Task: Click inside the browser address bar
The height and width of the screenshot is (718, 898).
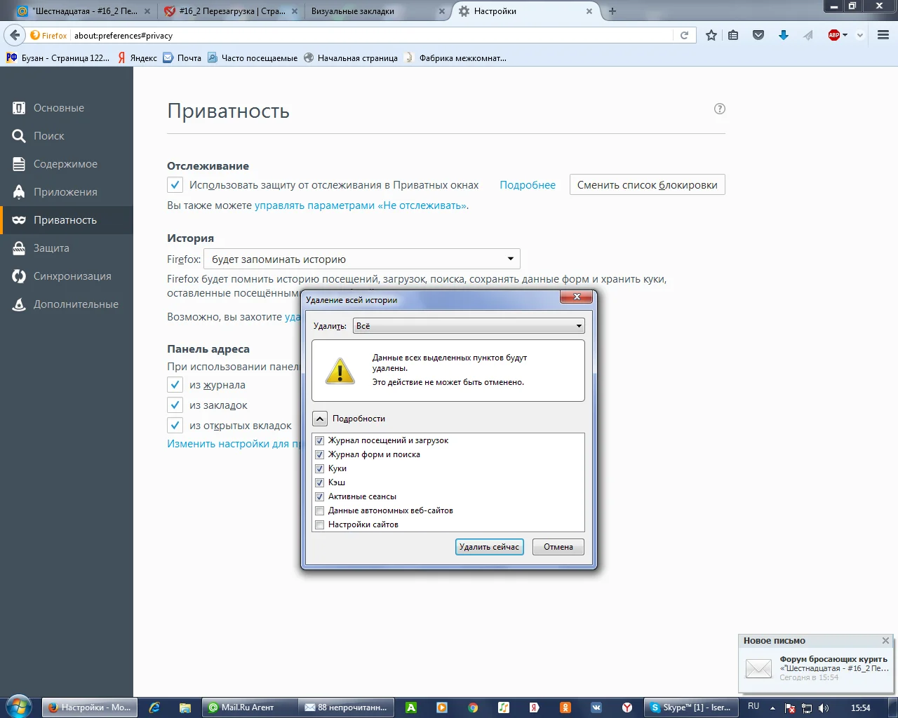Action: pyautogui.click(x=351, y=35)
